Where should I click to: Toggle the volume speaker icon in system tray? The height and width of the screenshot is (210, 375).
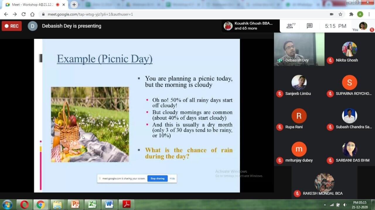345,205
